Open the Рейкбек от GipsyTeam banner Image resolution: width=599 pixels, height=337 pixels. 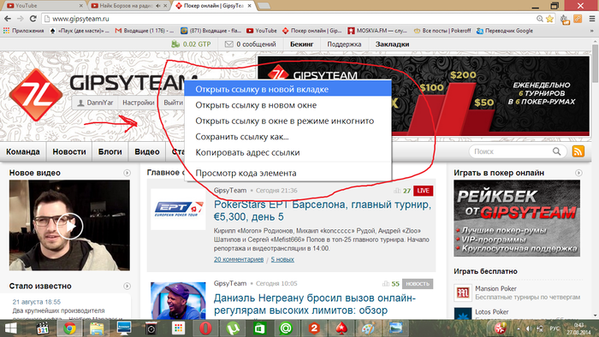pos(517,218)
